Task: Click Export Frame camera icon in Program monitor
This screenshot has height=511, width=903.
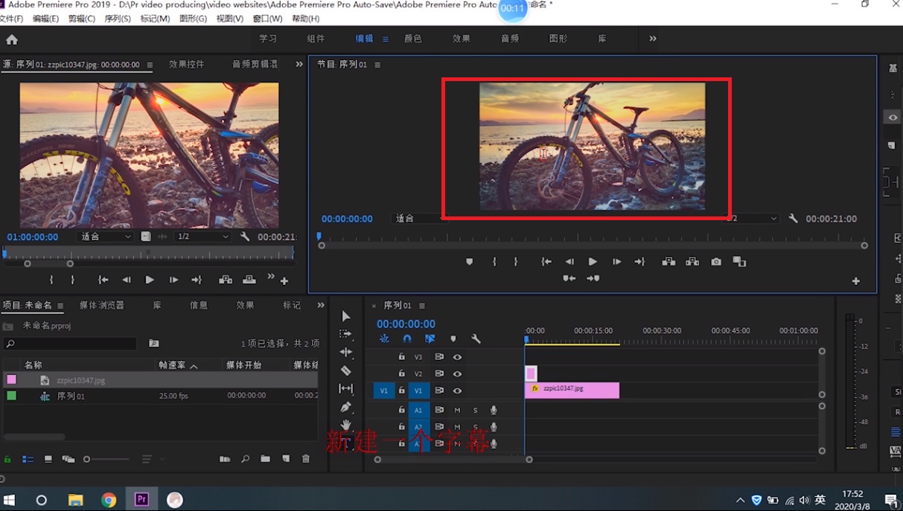Action: pyautogui.click(x=716, y=262)
